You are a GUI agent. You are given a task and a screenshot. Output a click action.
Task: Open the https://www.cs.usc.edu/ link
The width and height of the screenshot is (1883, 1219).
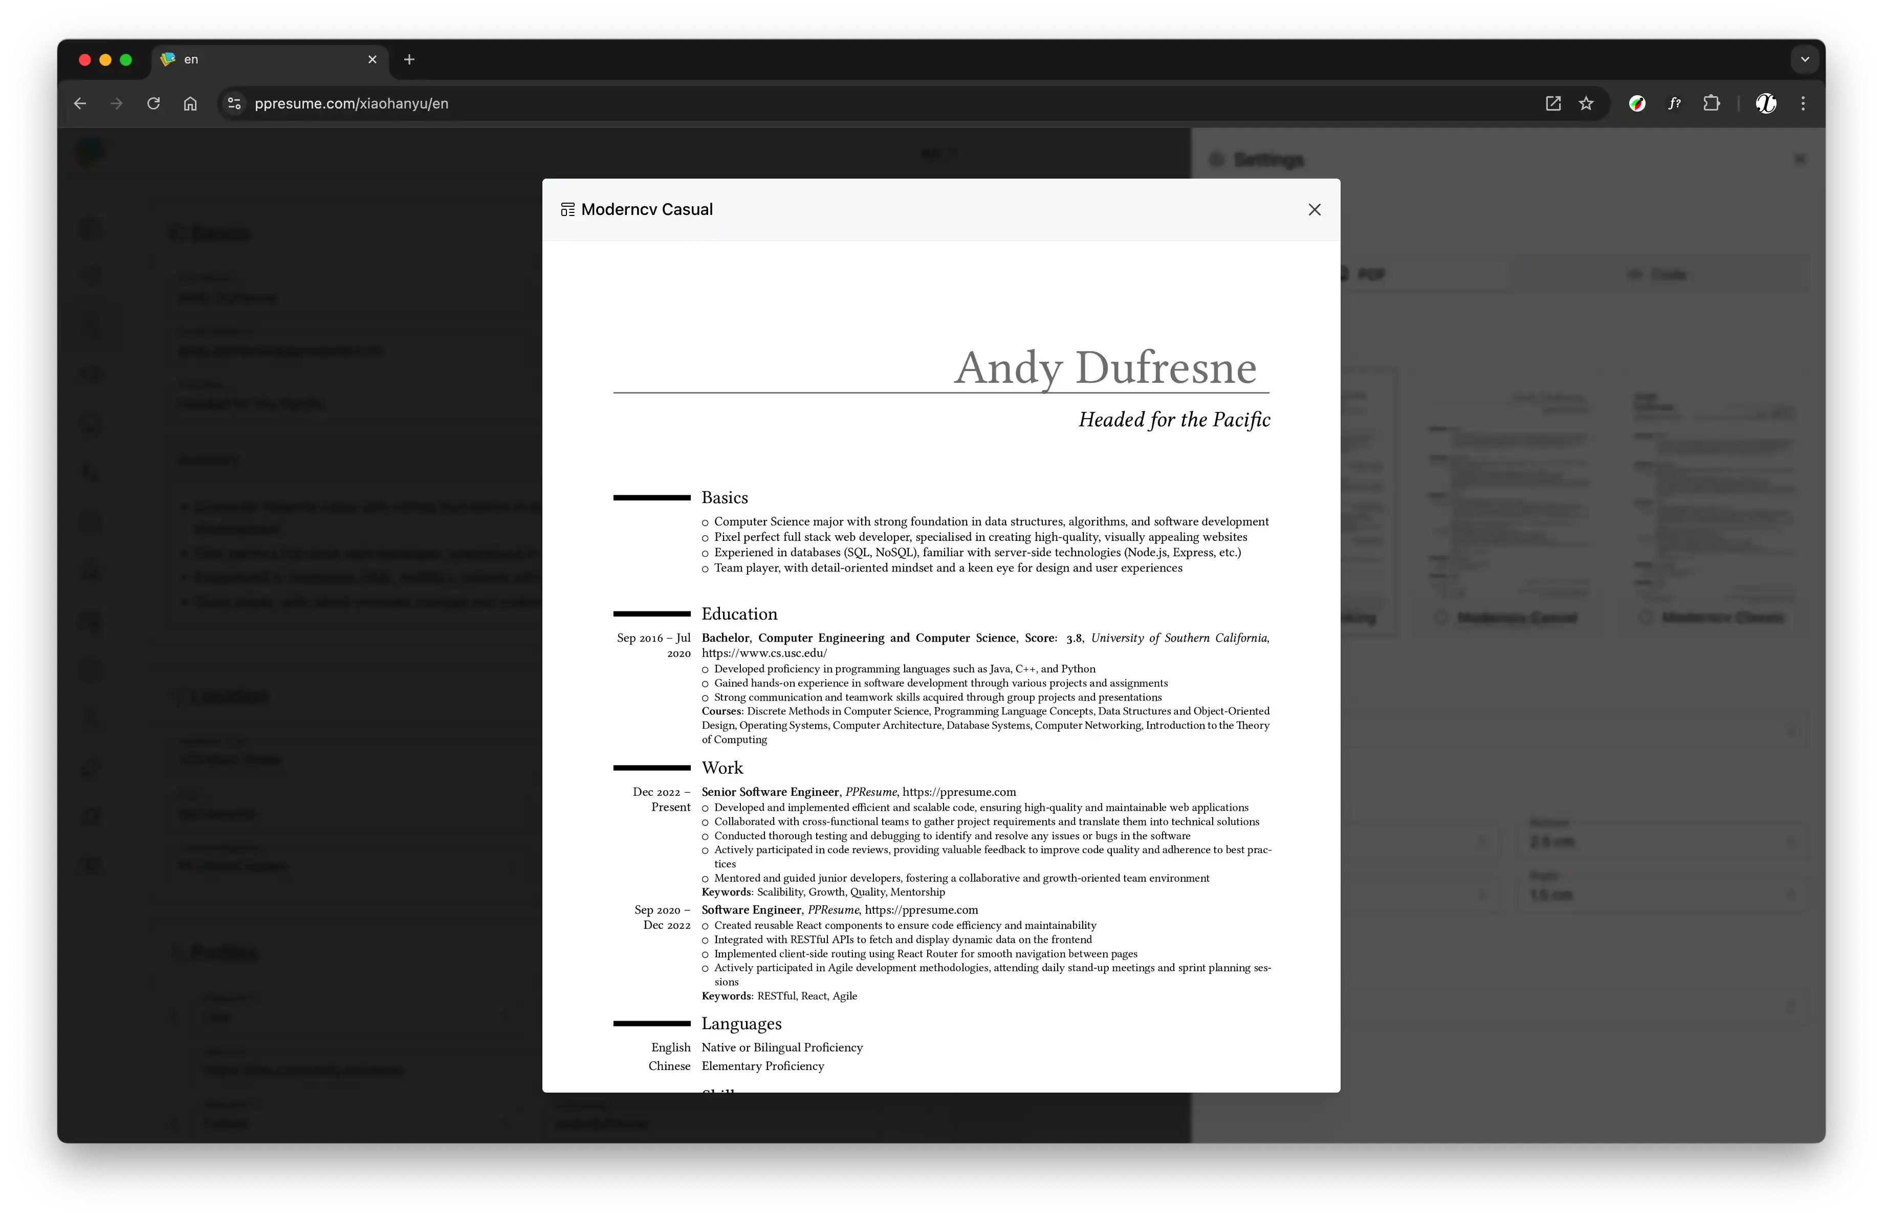[764, 654]
